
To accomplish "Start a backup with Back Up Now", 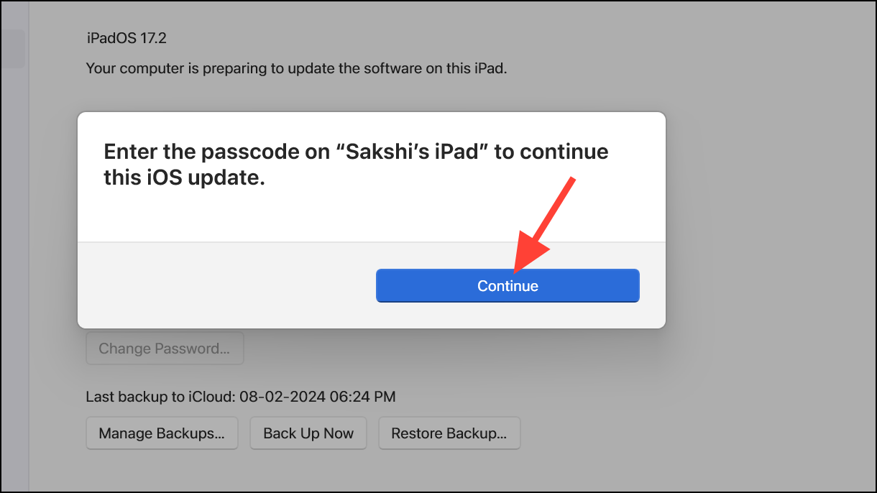I will [308, 433].
